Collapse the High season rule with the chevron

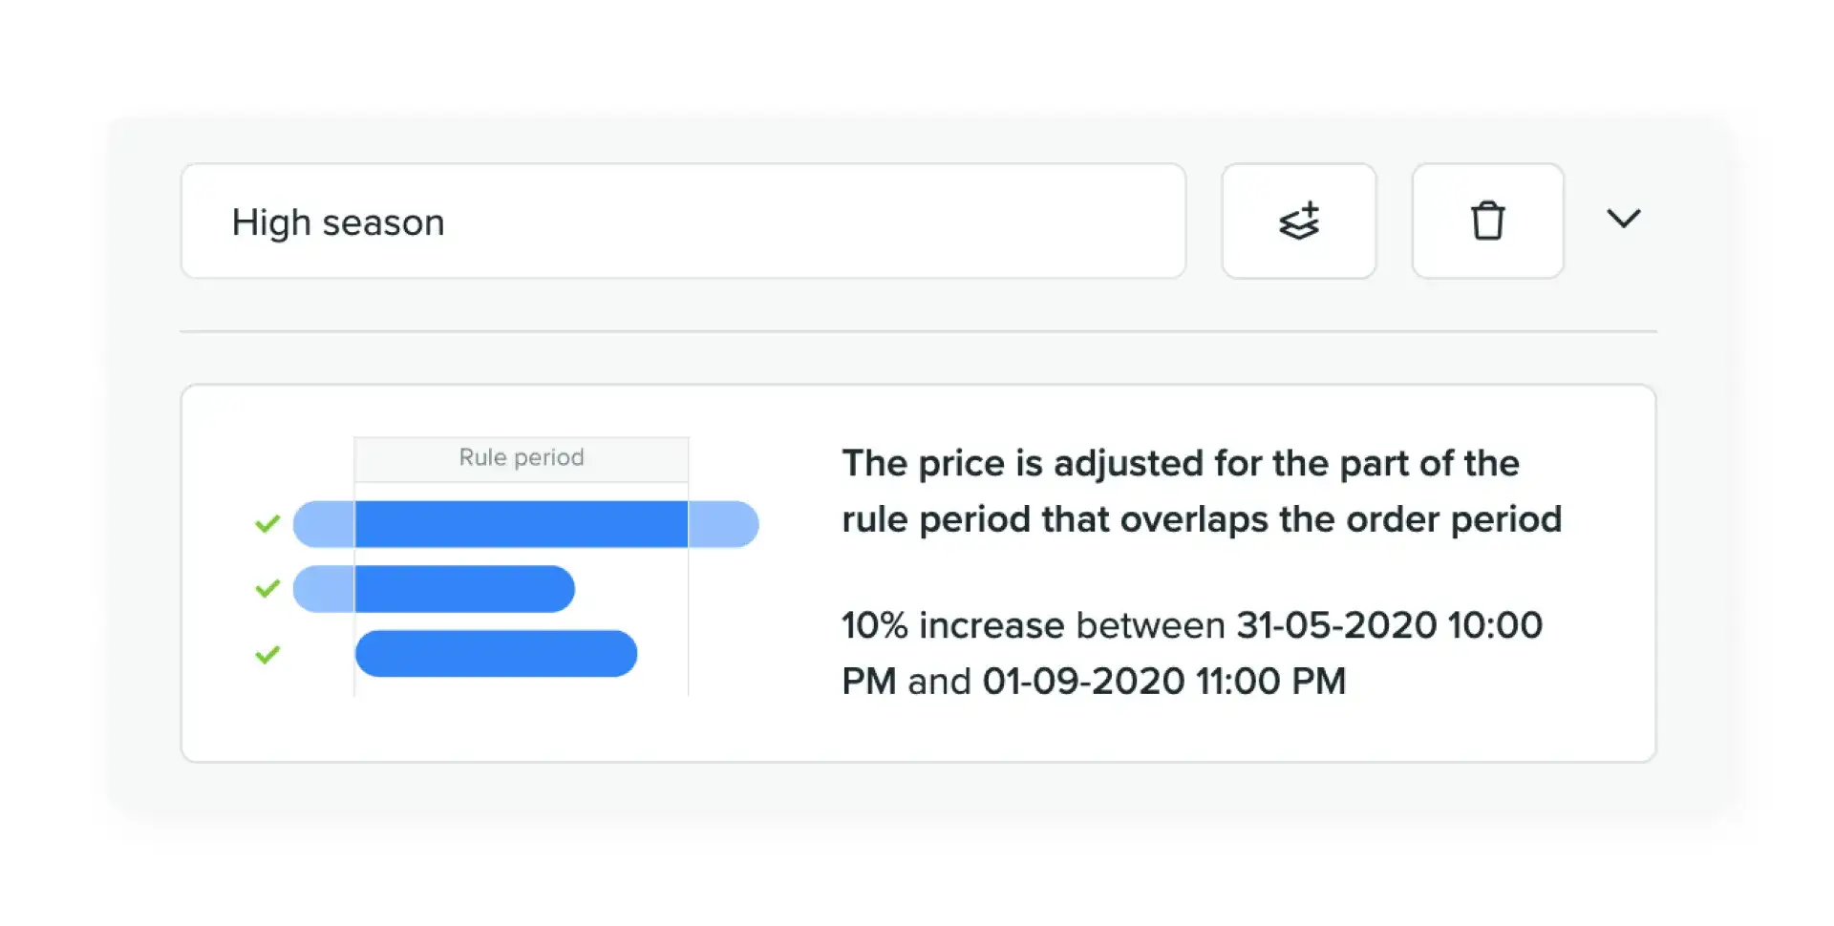1623,220
